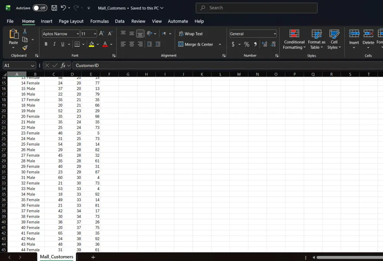Open the font size dropdown
The height and width of the screenshot is (261, 383).
[x=95, y=34]
